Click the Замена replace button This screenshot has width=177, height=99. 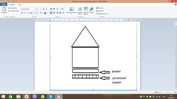(100, 11)
